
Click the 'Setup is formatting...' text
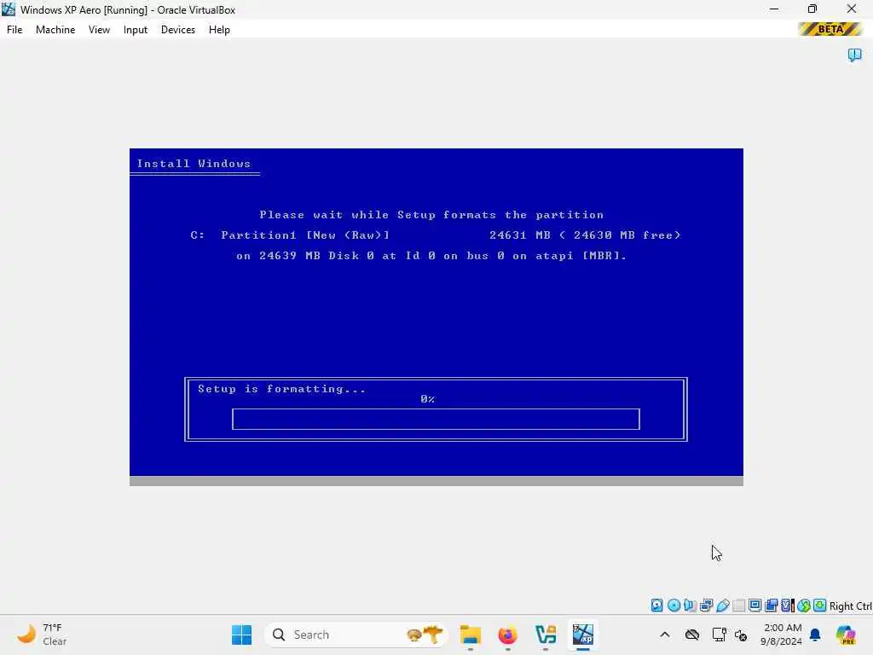point(281,389)
